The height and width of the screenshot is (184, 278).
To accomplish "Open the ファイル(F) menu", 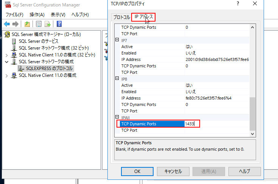I will (x=14, y=15).
